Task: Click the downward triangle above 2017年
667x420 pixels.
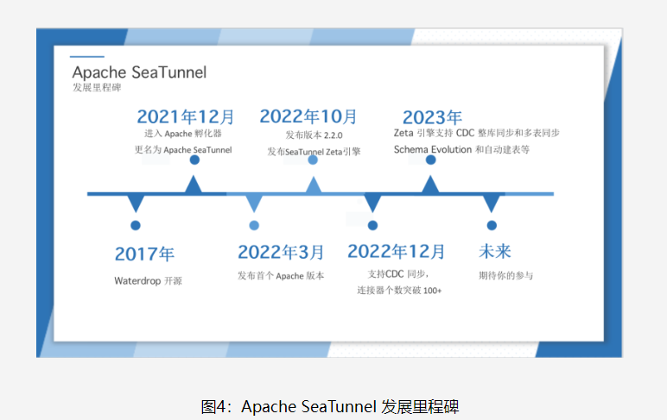Action: click(x=136, y=203)
